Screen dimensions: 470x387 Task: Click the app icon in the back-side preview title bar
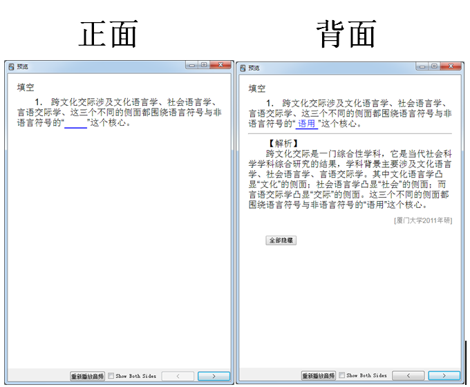coord(243,68)
